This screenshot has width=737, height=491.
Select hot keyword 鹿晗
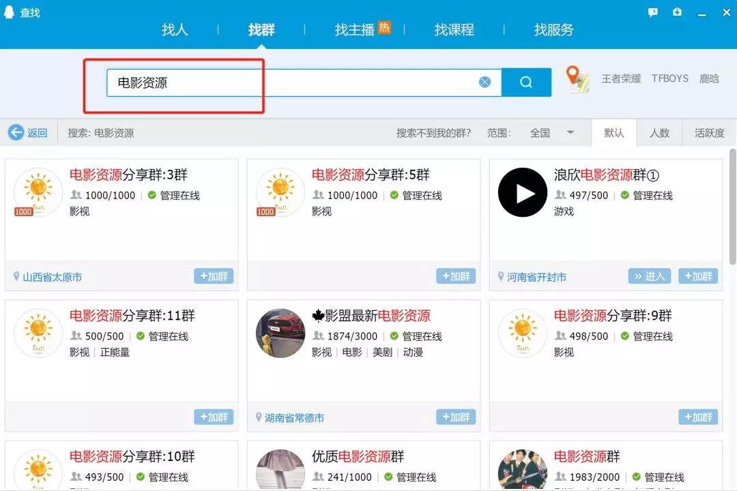point(709,78)
